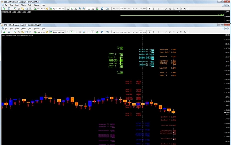Viewport: 231px width, 145px height.
Task: Show the Navigator panel in GBPUSD window
Action: point(23,32)
